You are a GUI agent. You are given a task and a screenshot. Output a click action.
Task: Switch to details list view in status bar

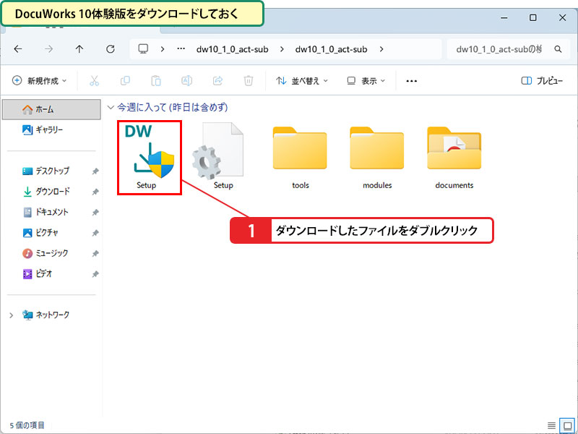pos(551,425)
